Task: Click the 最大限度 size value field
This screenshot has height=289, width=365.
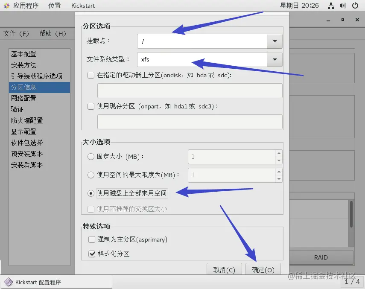Action: 232,175
